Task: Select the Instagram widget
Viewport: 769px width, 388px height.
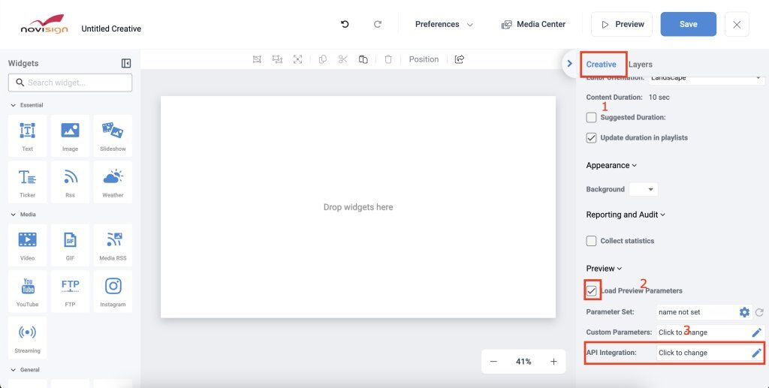Action: tap(113, 290)
